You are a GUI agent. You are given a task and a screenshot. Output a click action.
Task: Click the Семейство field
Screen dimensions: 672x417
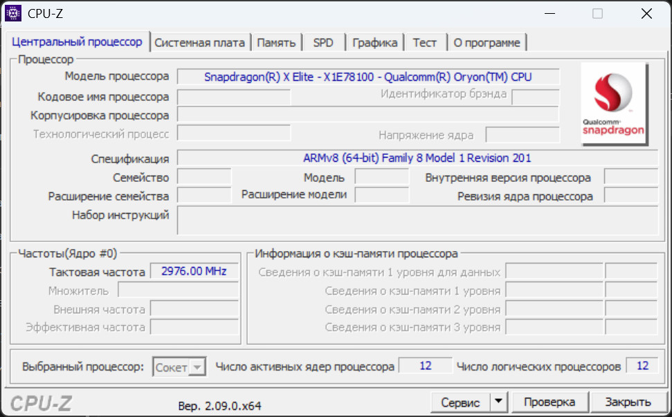[x=204, y=177]
